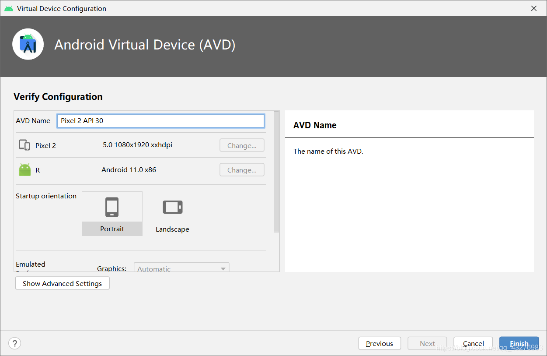This screenshot has height=356, width=547.
Task: Show Advanced Settings
Action: (x=63, y=283)
